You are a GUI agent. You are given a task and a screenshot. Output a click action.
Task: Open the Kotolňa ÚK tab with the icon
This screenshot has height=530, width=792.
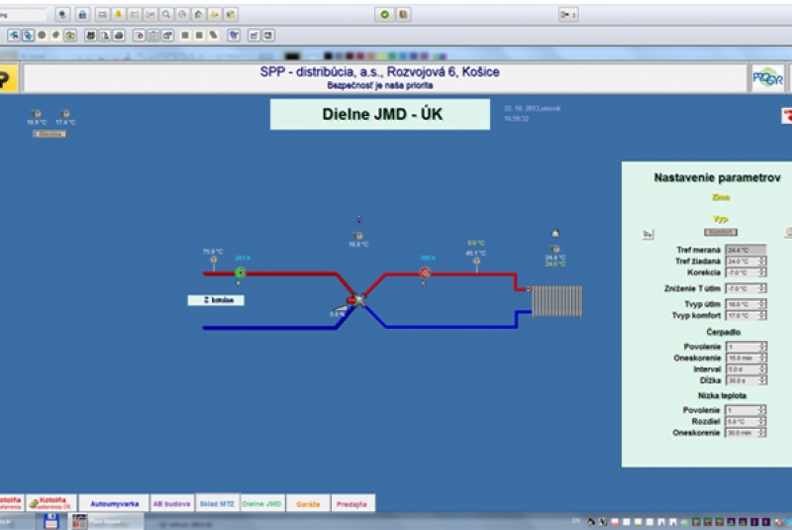(x=51, y=503)
